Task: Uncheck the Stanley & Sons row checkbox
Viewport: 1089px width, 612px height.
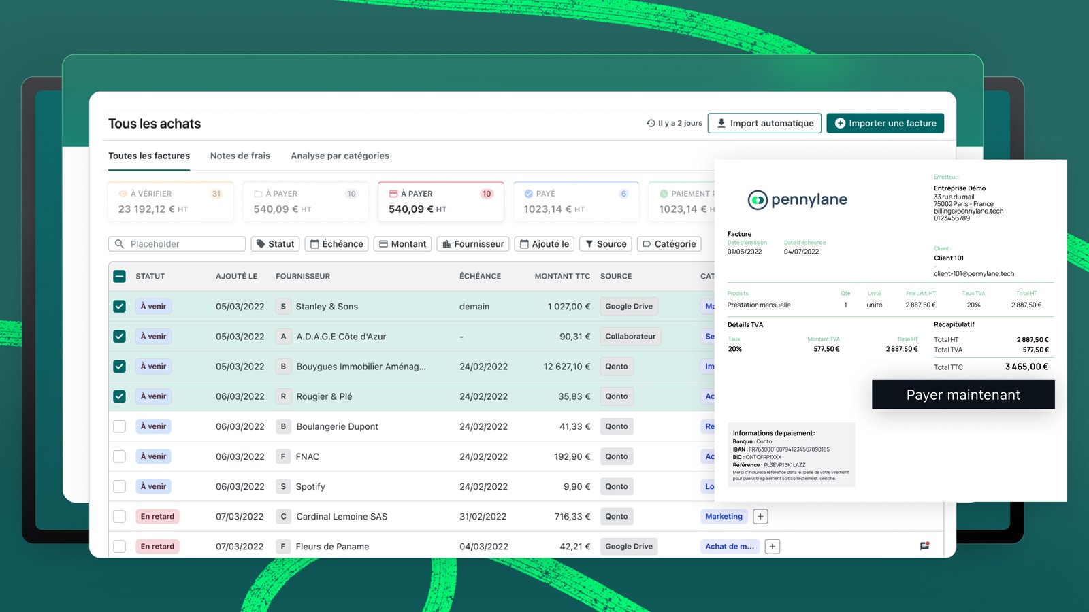Action: (119, 306)
